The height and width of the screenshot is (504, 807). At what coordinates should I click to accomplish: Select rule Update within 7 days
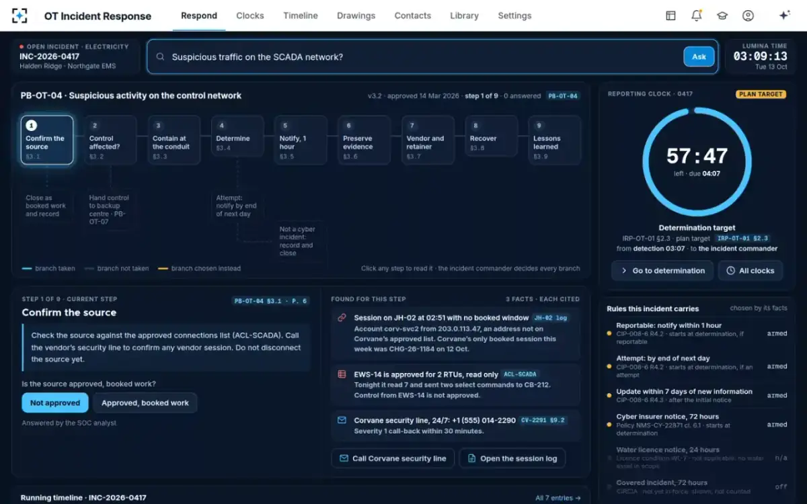[x=697, y=395]
